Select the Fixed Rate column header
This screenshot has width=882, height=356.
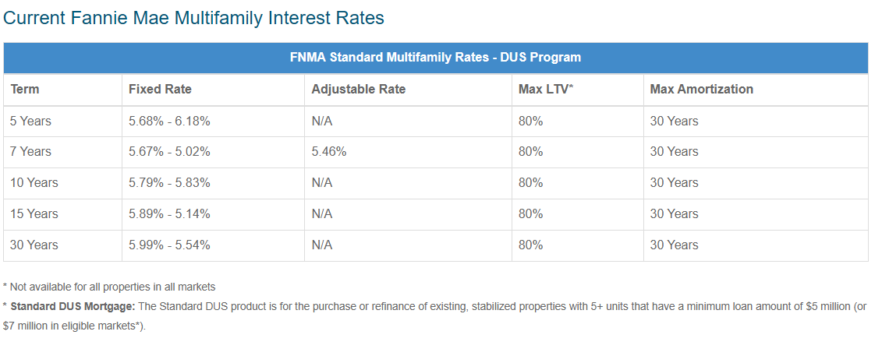pyautogui.click(x=160, y=90)
